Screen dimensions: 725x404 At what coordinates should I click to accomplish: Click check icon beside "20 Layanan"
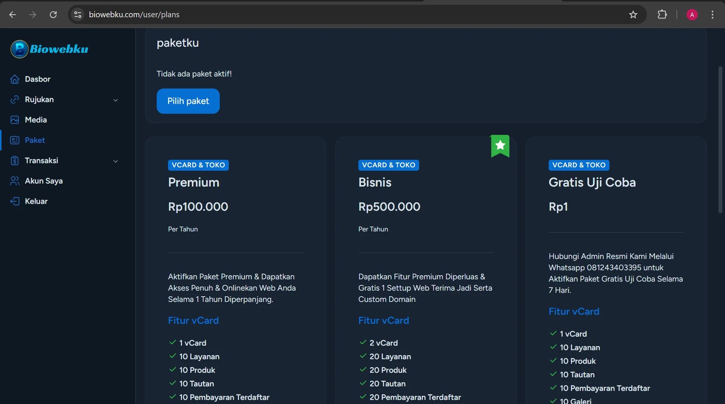pos(363,356)
